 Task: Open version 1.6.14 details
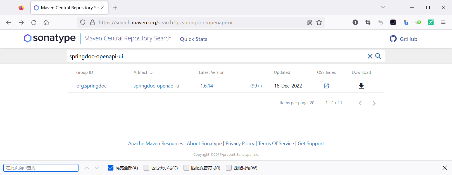[x=207, y=86]
